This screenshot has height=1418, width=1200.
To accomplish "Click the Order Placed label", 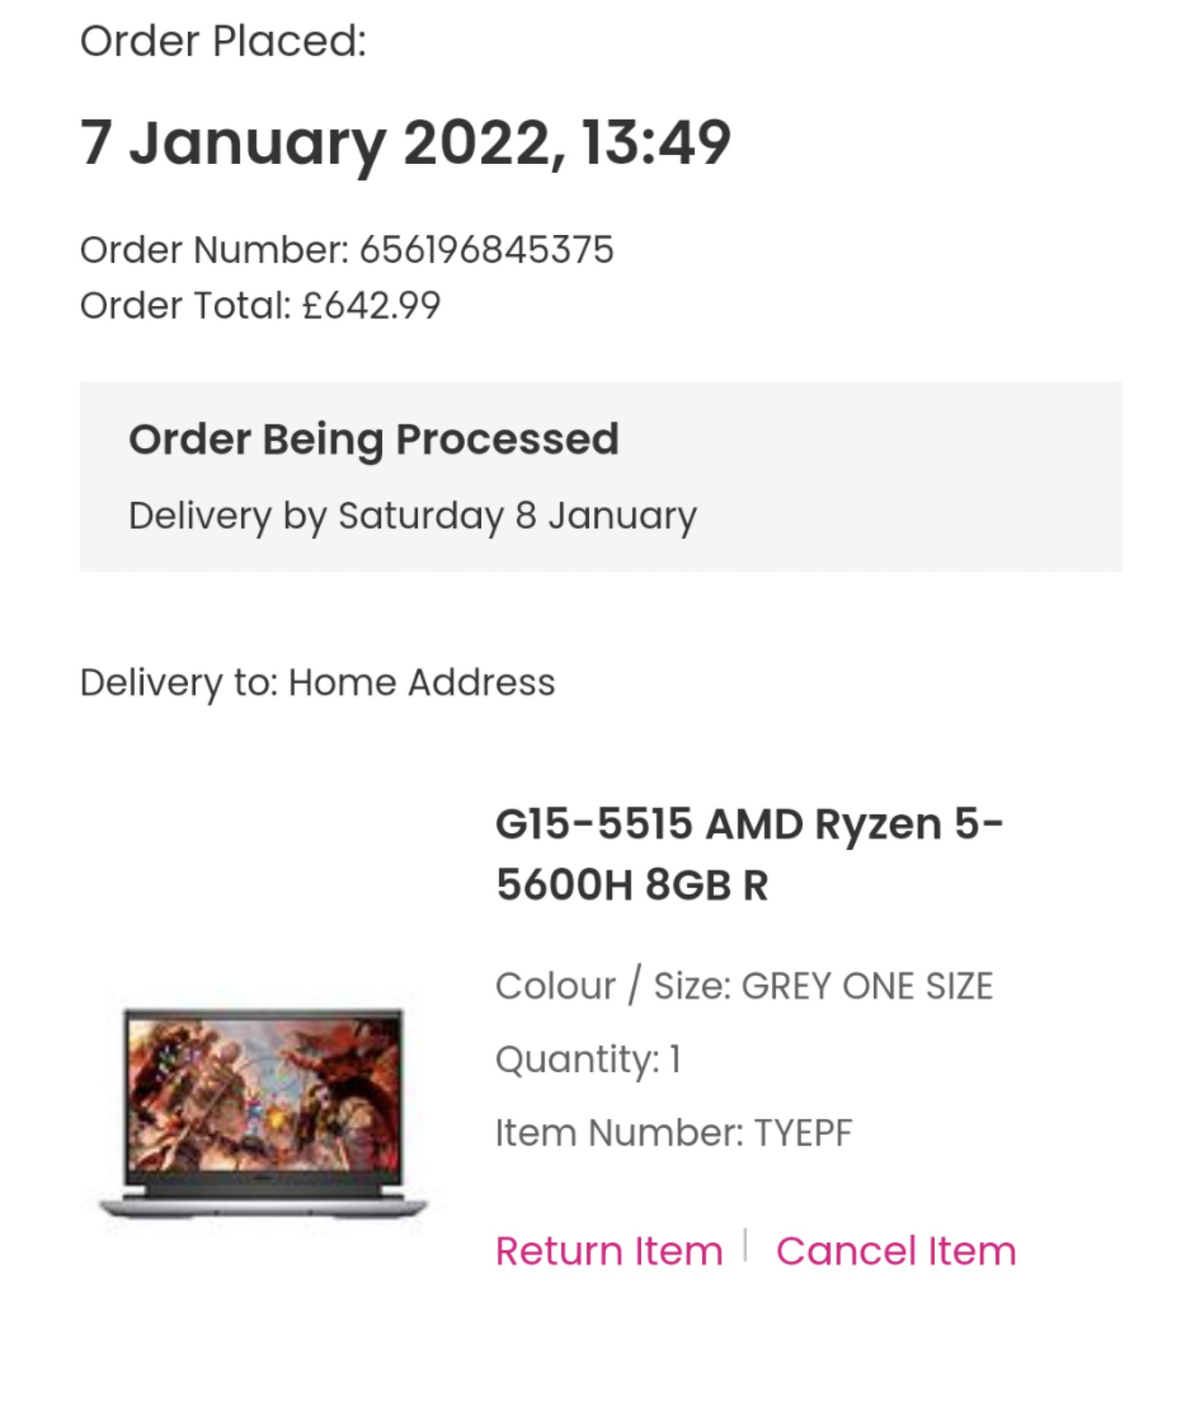I will click(223, 41).
